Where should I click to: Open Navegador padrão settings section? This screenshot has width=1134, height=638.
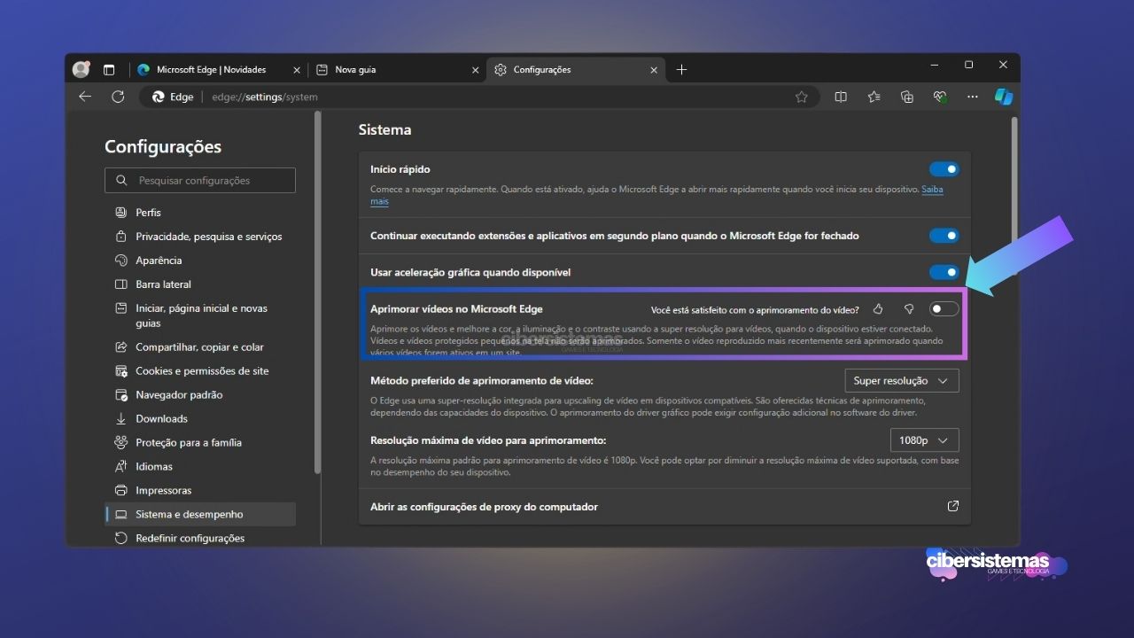200,395
